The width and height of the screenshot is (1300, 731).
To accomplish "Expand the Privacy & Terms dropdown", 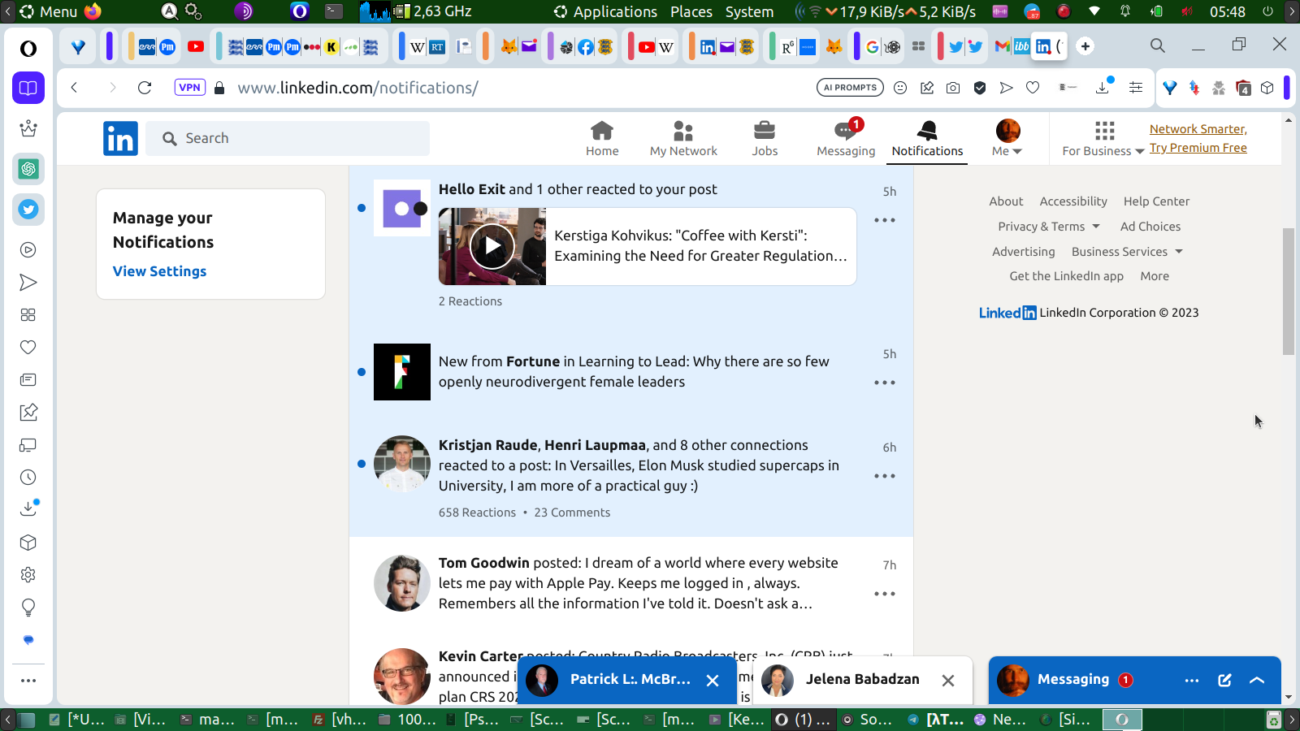I will 1049,227.
